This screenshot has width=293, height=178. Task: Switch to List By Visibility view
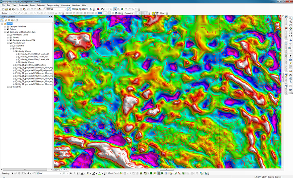(9, 20)
